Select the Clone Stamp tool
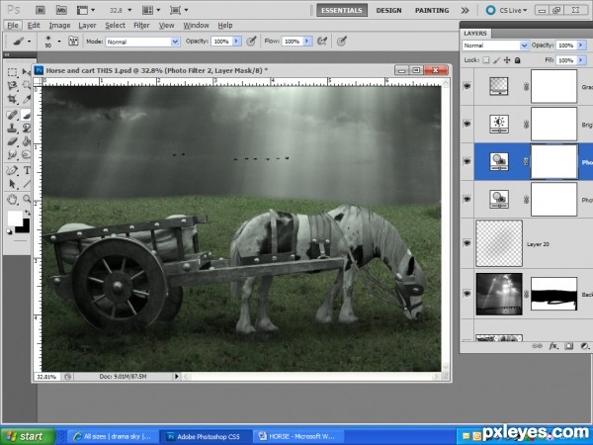The width and height of the screenshot is (593, 445). (x=12, y=128)
